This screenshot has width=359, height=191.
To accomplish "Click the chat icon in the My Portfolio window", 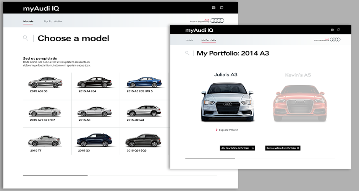I will [339, 30].
